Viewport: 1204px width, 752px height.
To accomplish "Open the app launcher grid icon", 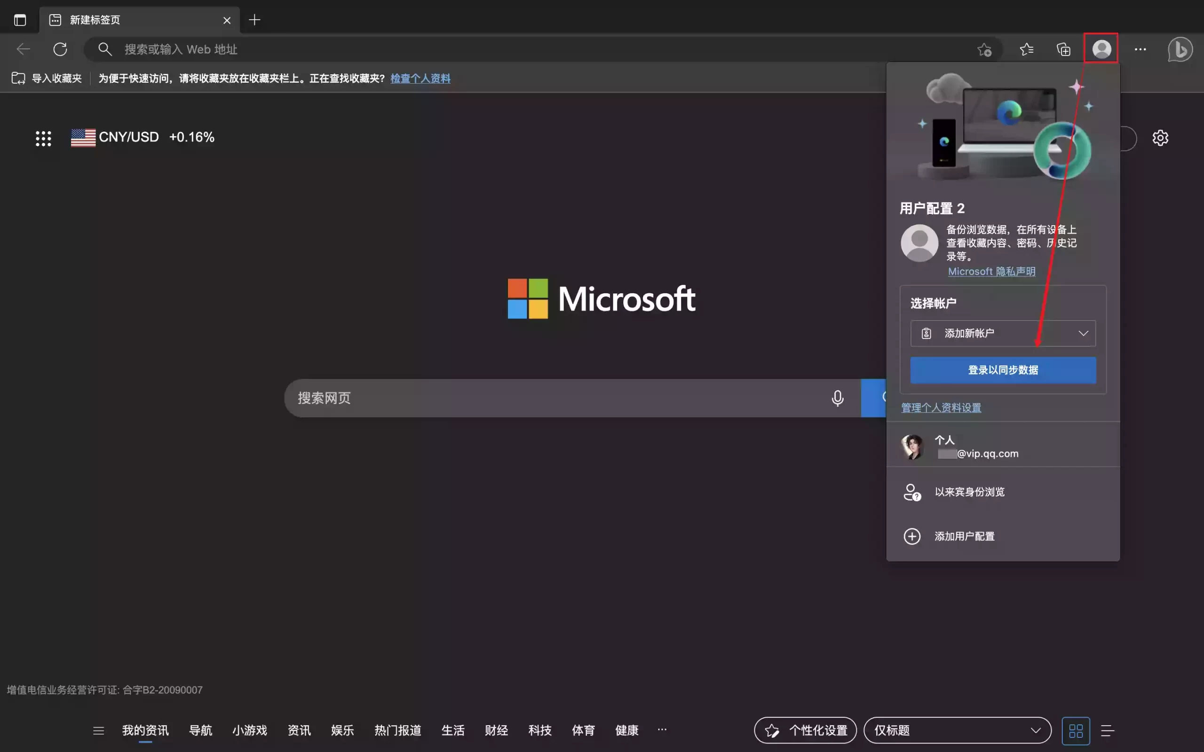I will click(43, 138).
